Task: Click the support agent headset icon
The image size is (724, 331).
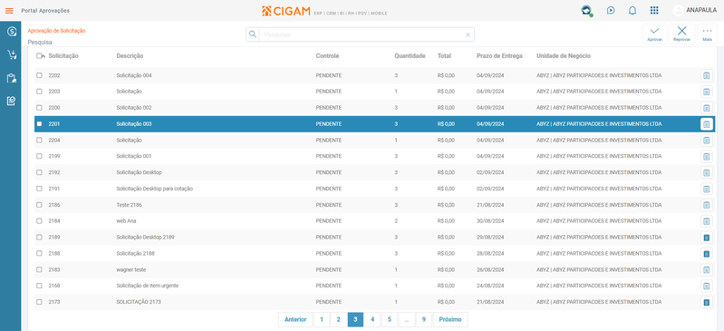Action: [586, 11]
